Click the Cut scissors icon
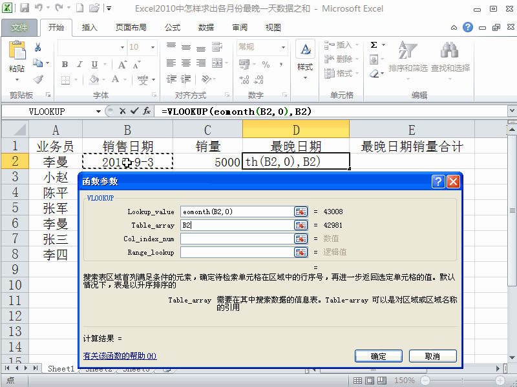 point(38,47)
